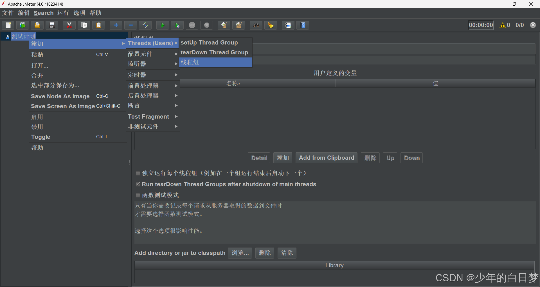Toggle the 函数测试模式 checkbox
540x287 pixels.
[138, 195]
